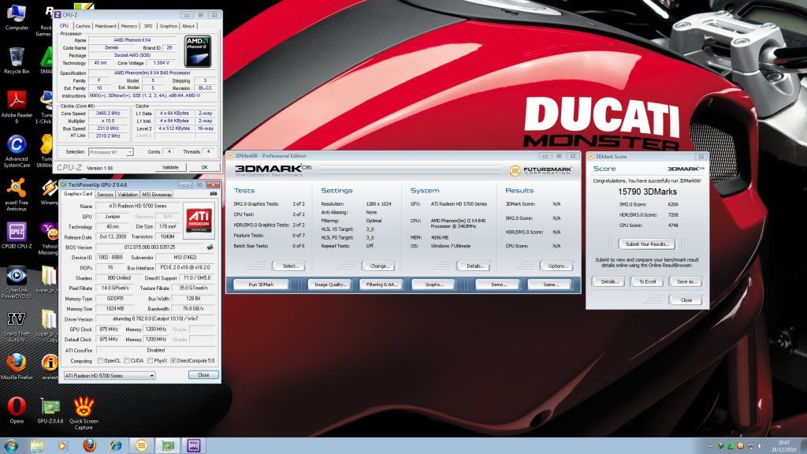
Task: Click Close in the 3DMark Score window
Action: [x=686, y=300]
